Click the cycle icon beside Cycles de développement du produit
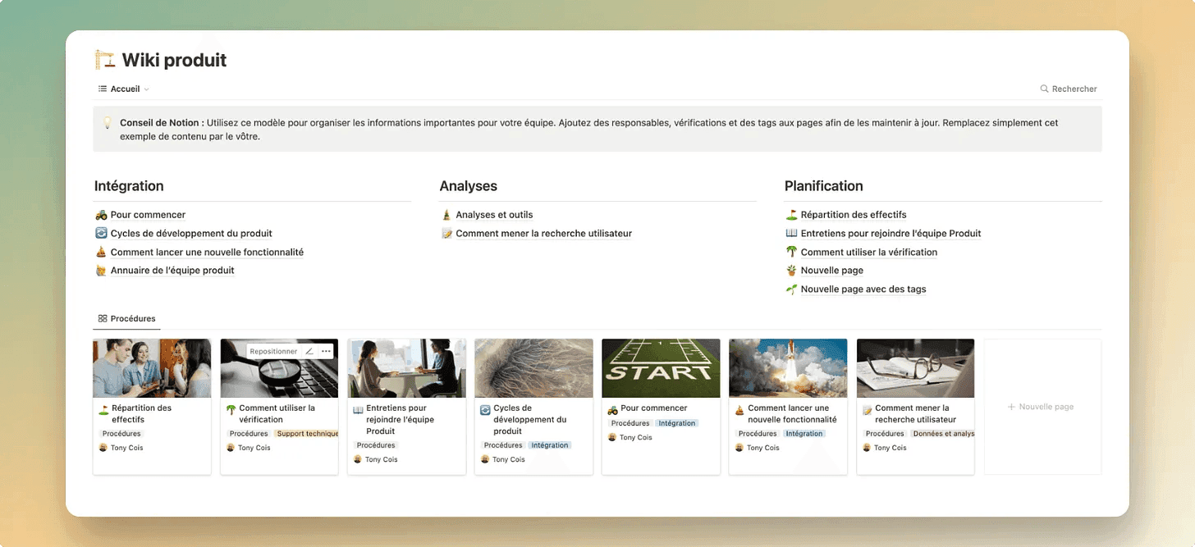Viewport: 1195px width, 547px height. [x=100, y=233]
